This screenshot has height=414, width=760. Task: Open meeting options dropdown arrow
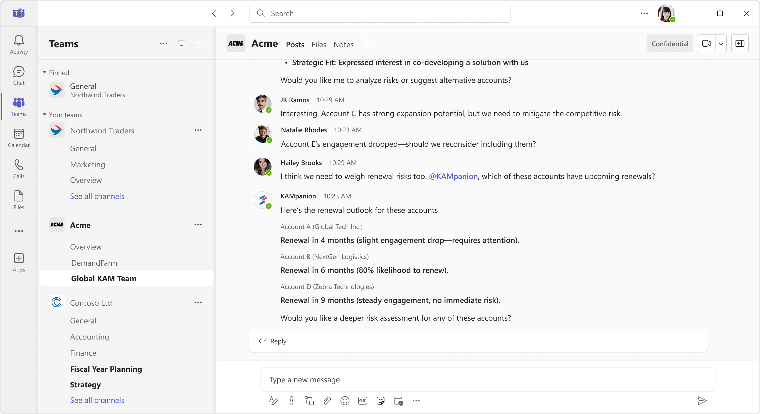[x=721, y=44]
